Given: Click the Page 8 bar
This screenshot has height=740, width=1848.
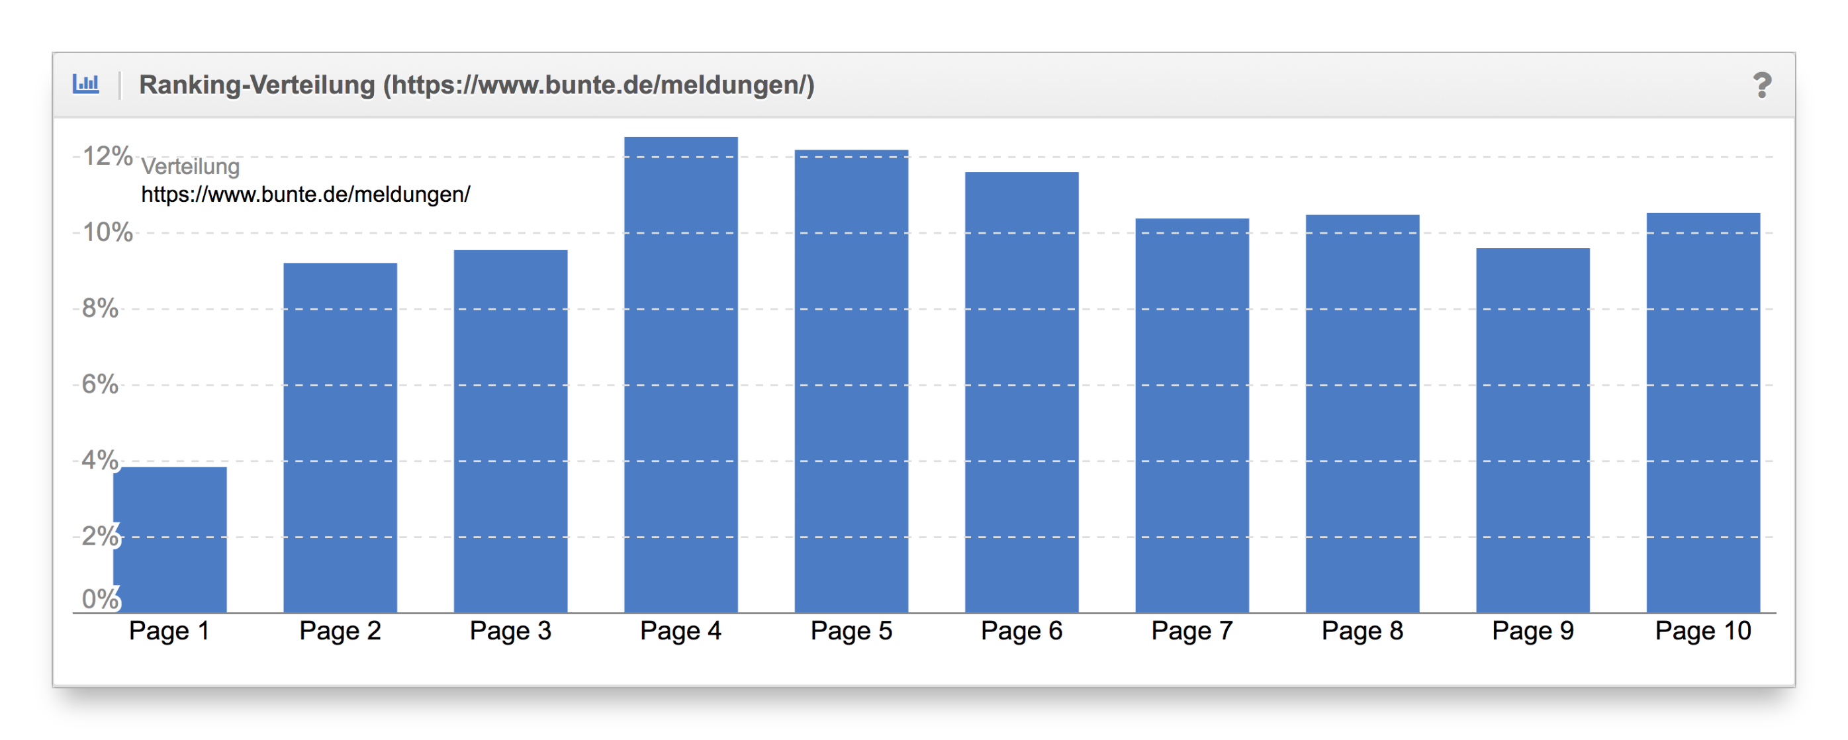Looking at the screenshot, I should click(1362, 414).
